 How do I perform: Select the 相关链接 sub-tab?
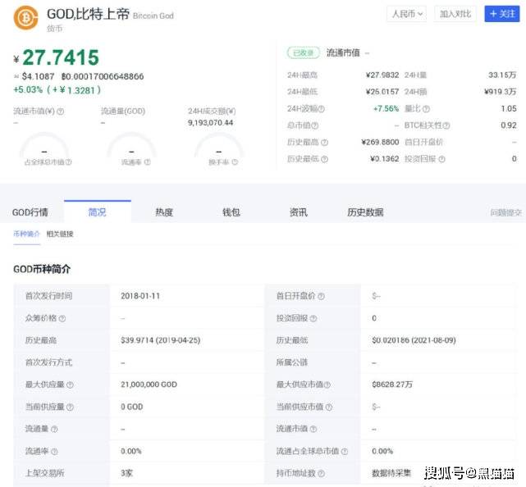[x=60, y=234]
